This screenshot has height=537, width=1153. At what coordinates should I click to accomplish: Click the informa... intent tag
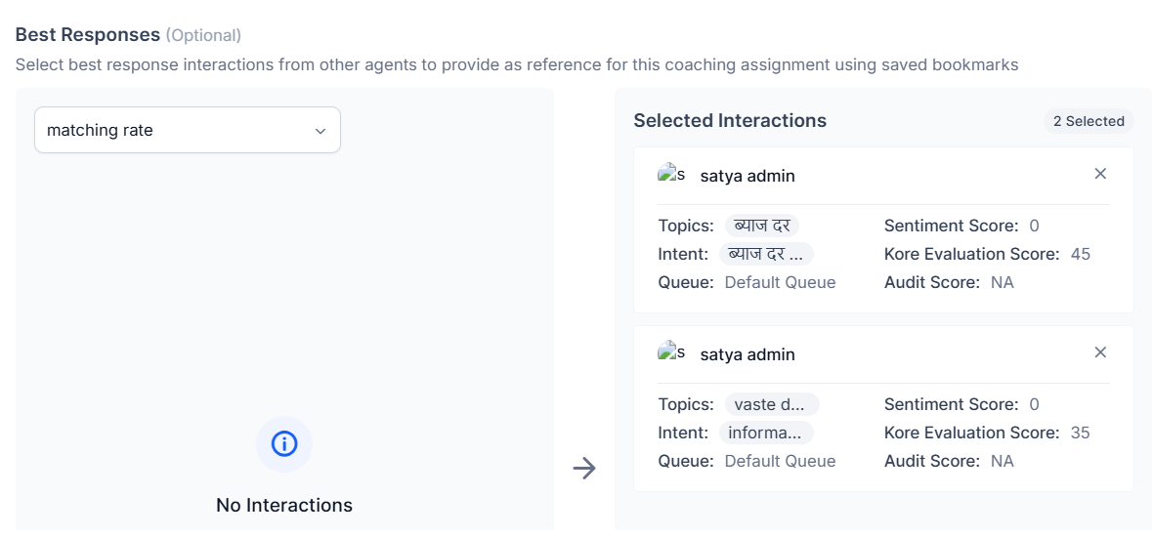tap(767, 433)
